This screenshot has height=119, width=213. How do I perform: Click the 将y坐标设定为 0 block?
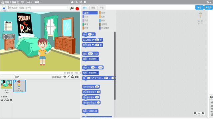pyautogui.click(x=92, y=102)
